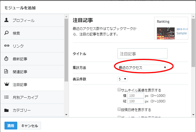This screenshot has width=196, height=132.
Task: Click the profile person icon
Action: pos(6,20)
